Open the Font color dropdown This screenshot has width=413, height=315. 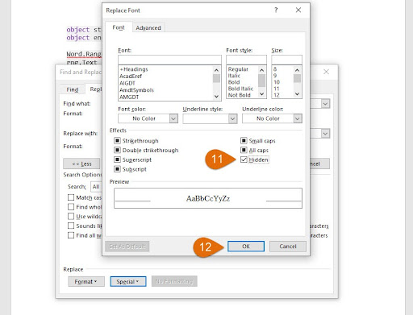(173, 118)
